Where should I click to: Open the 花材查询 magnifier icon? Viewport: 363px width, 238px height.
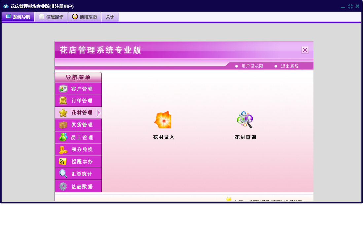click(x=245, y=119)
